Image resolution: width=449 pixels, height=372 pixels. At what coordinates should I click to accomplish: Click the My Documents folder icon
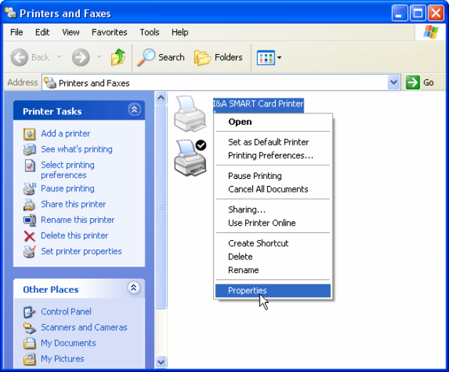coord(29,343)
